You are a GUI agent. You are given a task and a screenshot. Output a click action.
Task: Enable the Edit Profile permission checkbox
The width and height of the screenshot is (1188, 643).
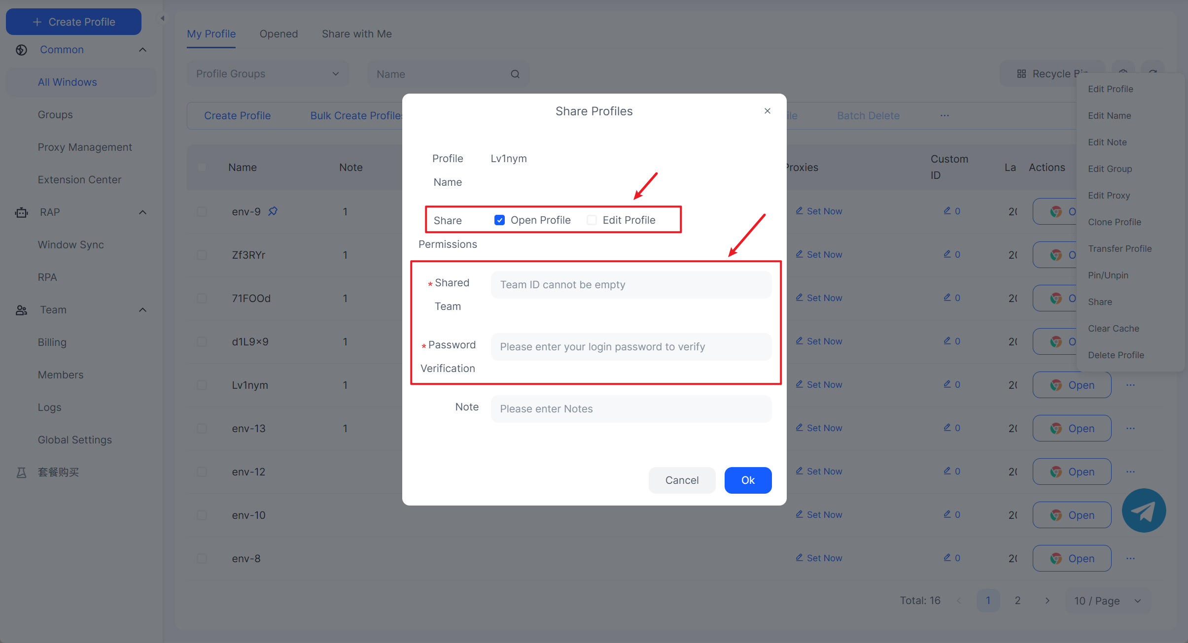coord(592,220)
